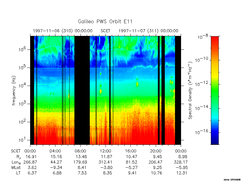Click the LT value 7.53
Image resolution: width=241 pixels, height=181 pixels.
(x=82, y=173)
